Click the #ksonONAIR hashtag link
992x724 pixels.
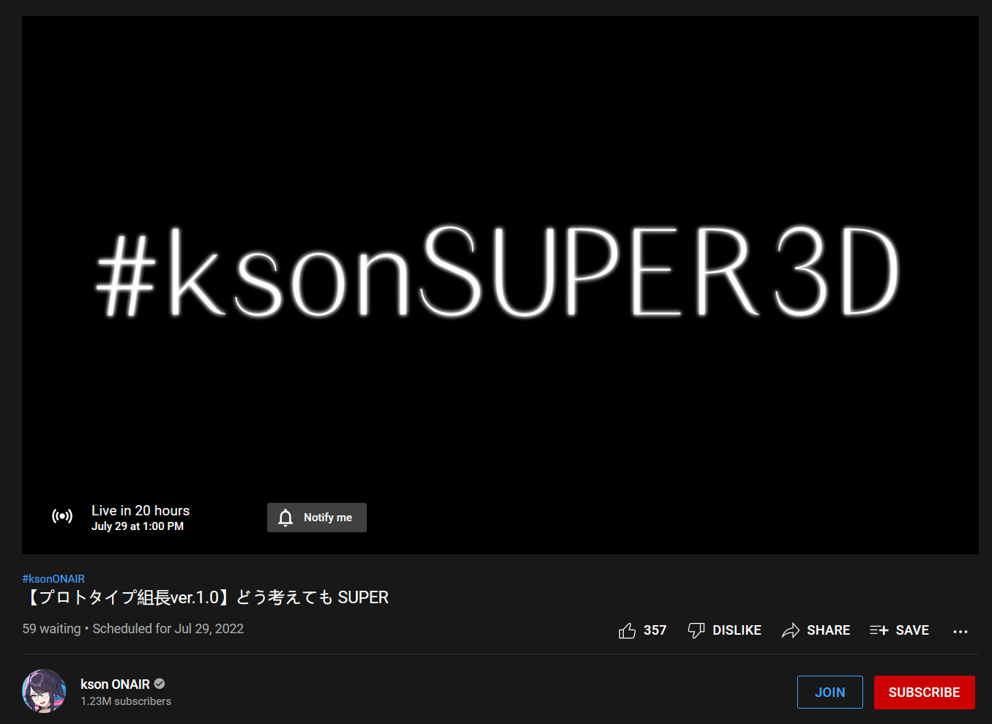[x=53, y=578]
